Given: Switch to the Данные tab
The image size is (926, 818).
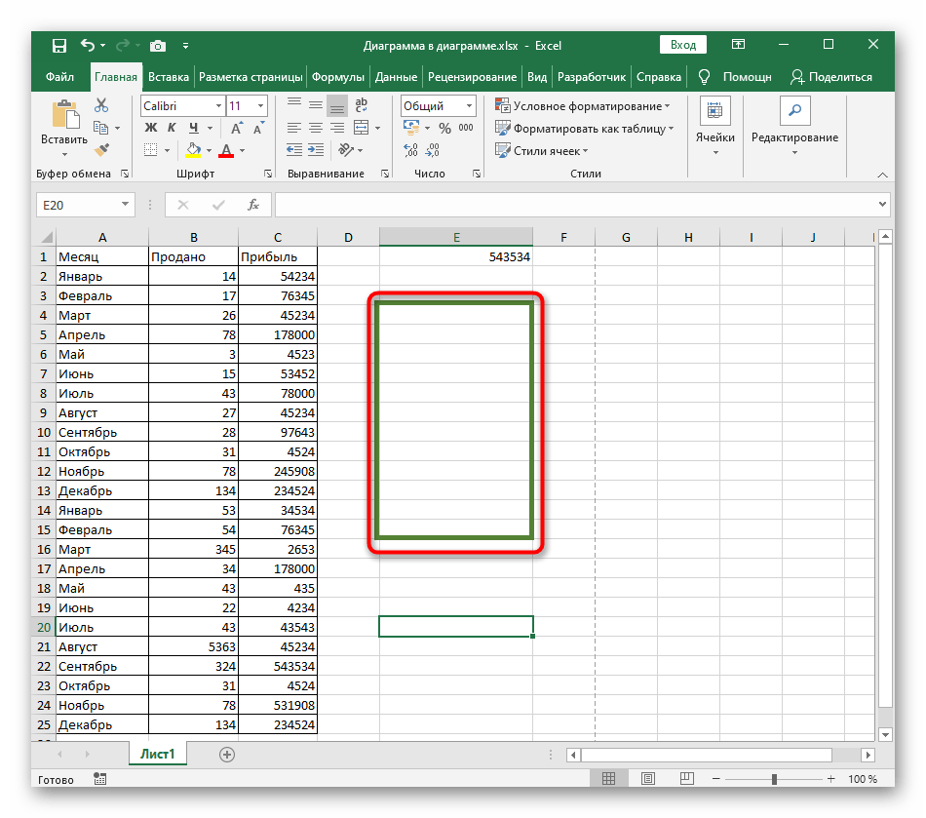Looking at the screenshot, I should (396, 77).
